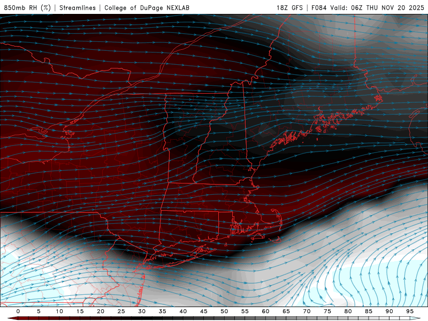
Task: Click the colorbar label "65"
Action: (x=286, y=311)
